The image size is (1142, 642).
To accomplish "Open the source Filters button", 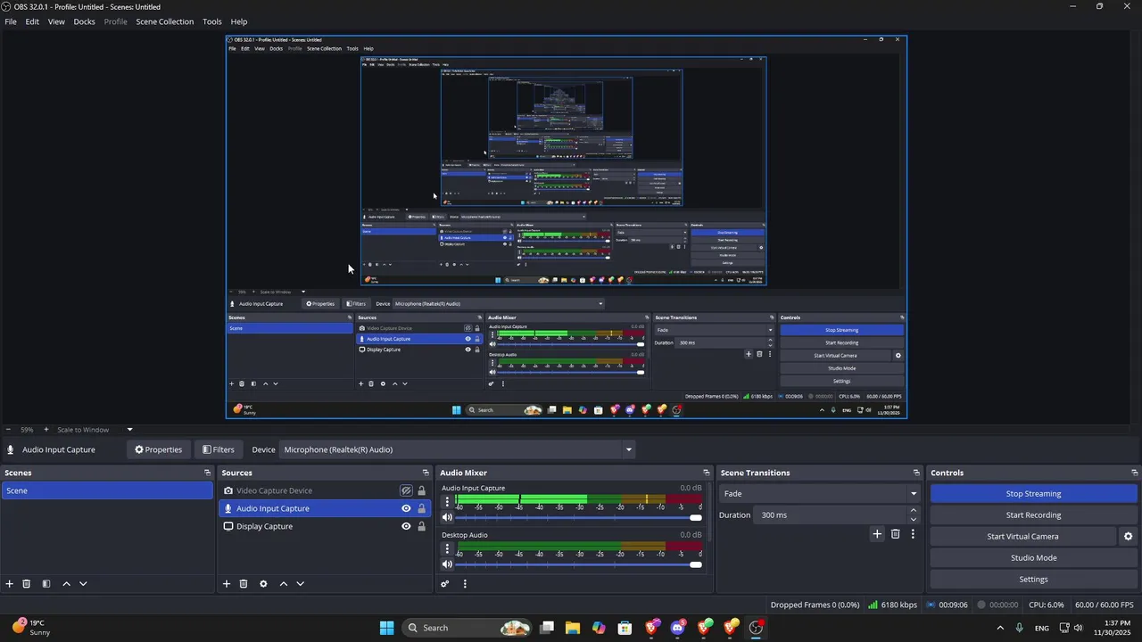I will [x=219, y=449].
